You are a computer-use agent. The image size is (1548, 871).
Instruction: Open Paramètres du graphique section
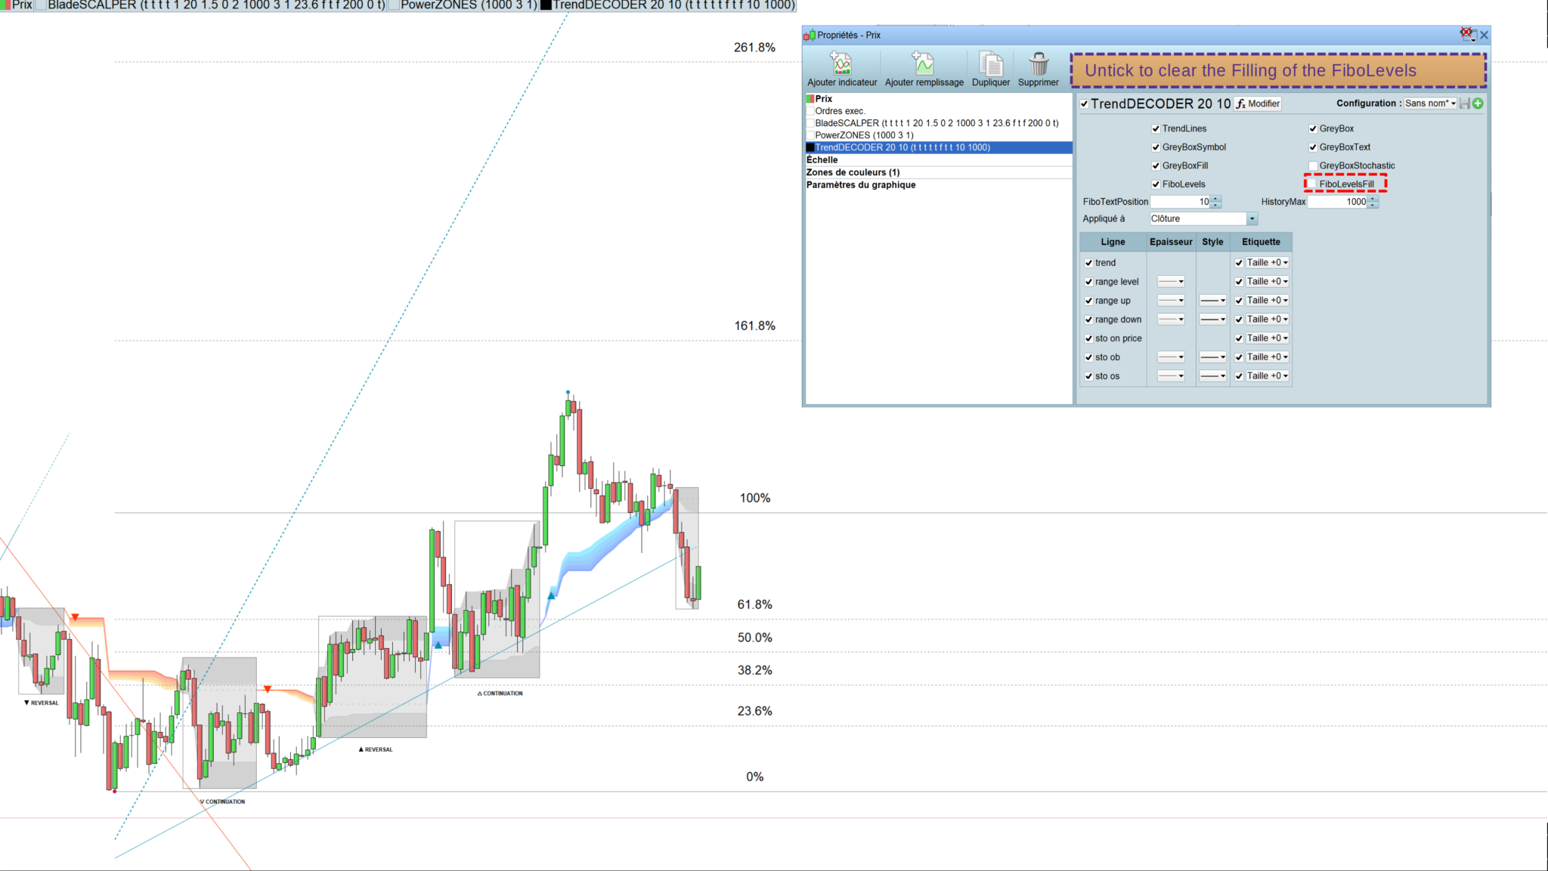tap(860, 184)
